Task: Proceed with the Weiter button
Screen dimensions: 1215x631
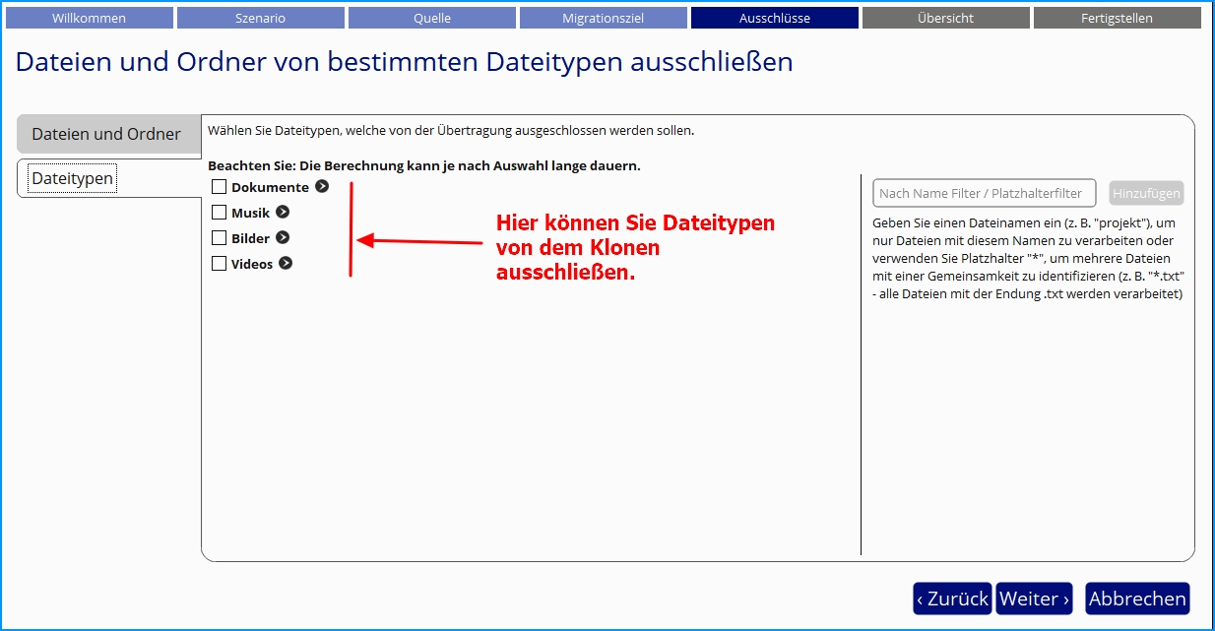Action: (x=1034, y=599)
